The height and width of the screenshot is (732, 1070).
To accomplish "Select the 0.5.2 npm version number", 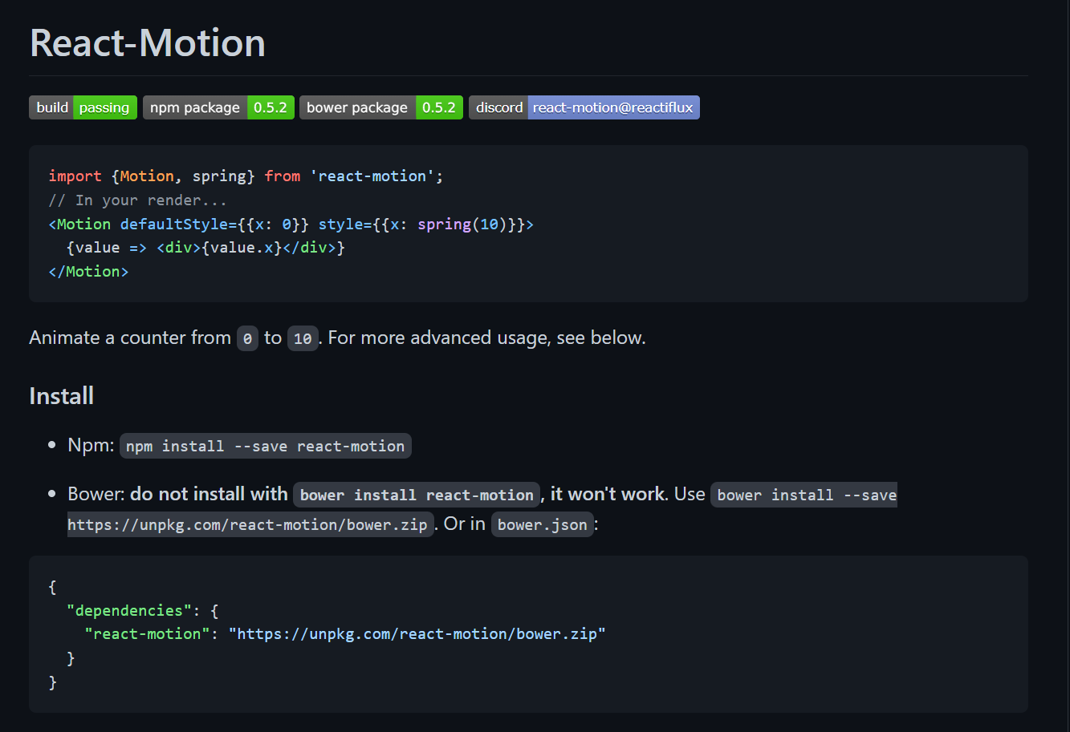I will coord(271,107).
